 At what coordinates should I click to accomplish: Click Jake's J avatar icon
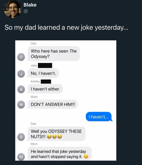point(21,74)
